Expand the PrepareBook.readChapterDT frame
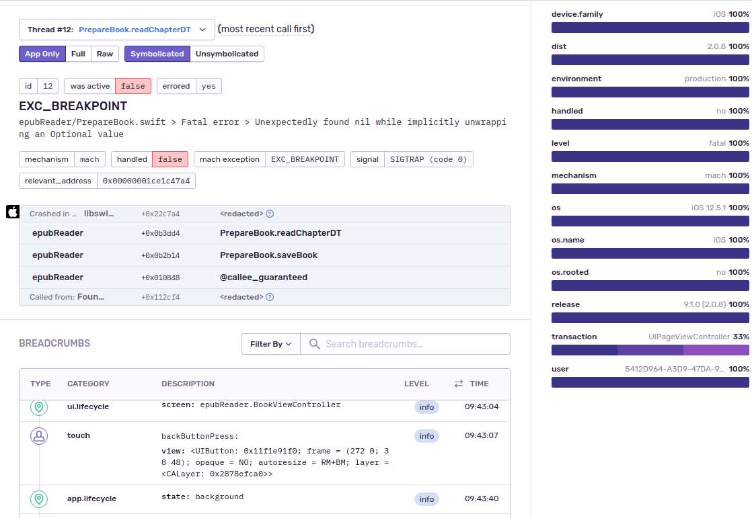 click(265, 233)
